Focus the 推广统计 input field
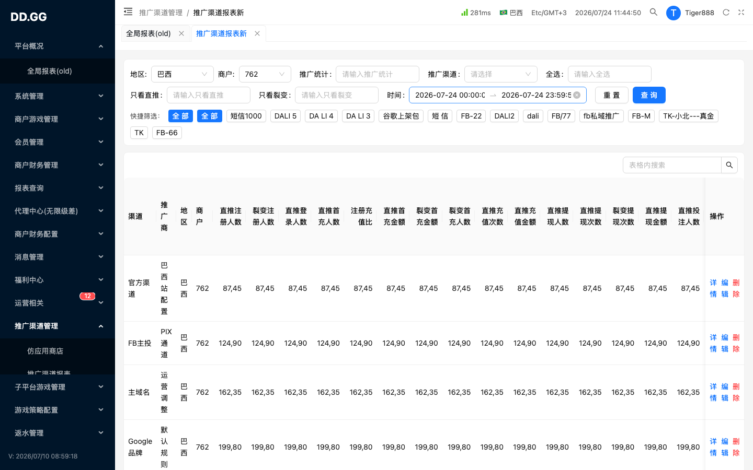 coord(378,74)
